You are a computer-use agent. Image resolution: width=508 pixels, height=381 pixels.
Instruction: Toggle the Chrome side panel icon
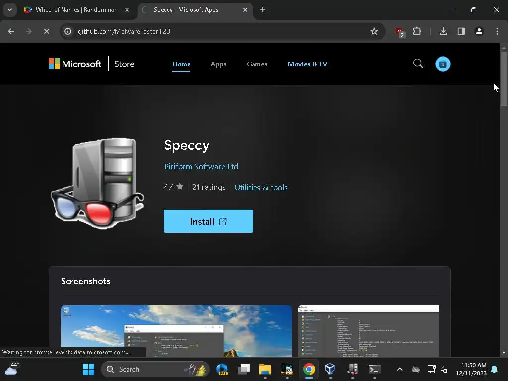(x=461, y=31)
